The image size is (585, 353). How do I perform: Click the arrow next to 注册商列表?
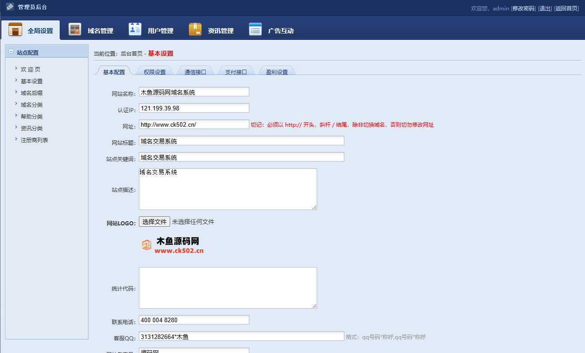(16, 139)
